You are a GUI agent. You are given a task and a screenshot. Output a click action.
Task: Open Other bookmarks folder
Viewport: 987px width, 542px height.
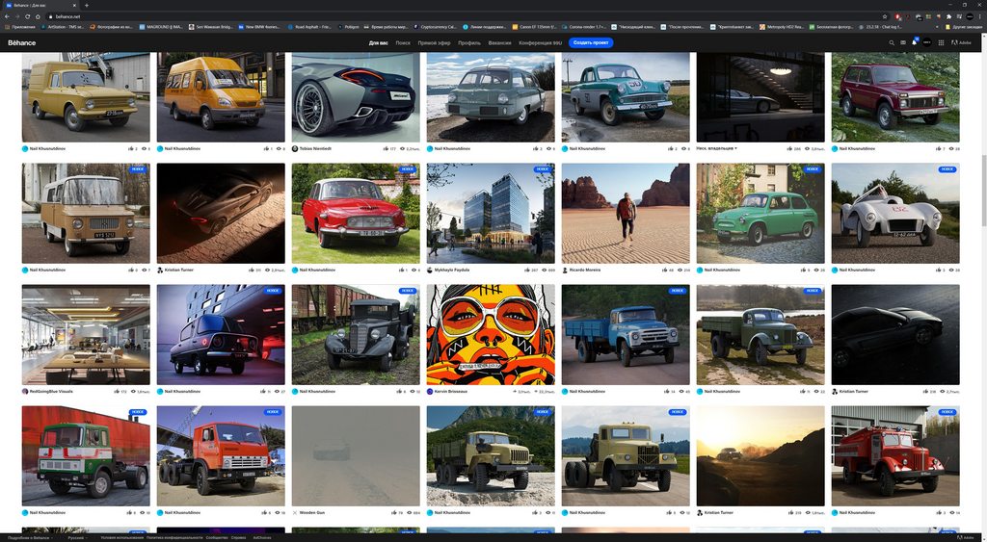[963, 27]
